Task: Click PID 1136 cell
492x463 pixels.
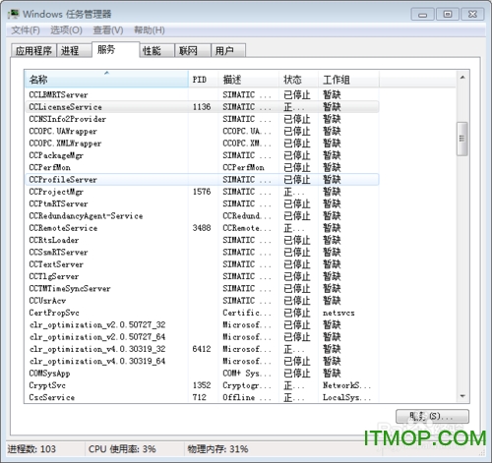Action: coord(202,107)
